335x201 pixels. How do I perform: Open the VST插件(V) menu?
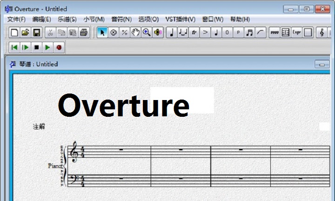(x=181, y=20)
